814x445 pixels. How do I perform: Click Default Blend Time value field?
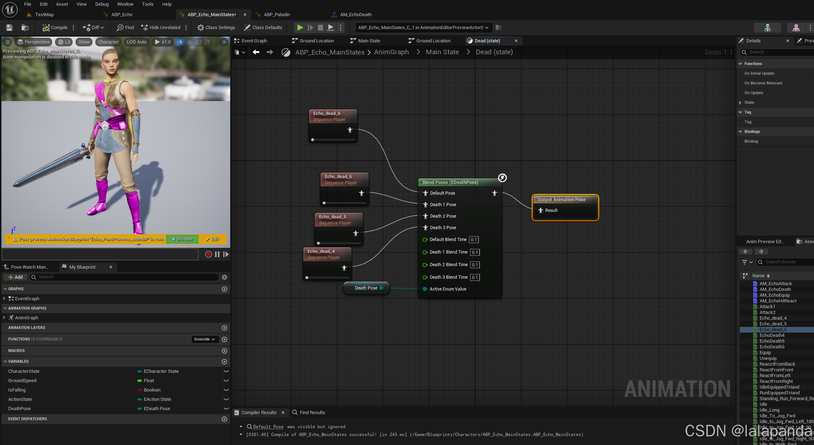point(474,240)
